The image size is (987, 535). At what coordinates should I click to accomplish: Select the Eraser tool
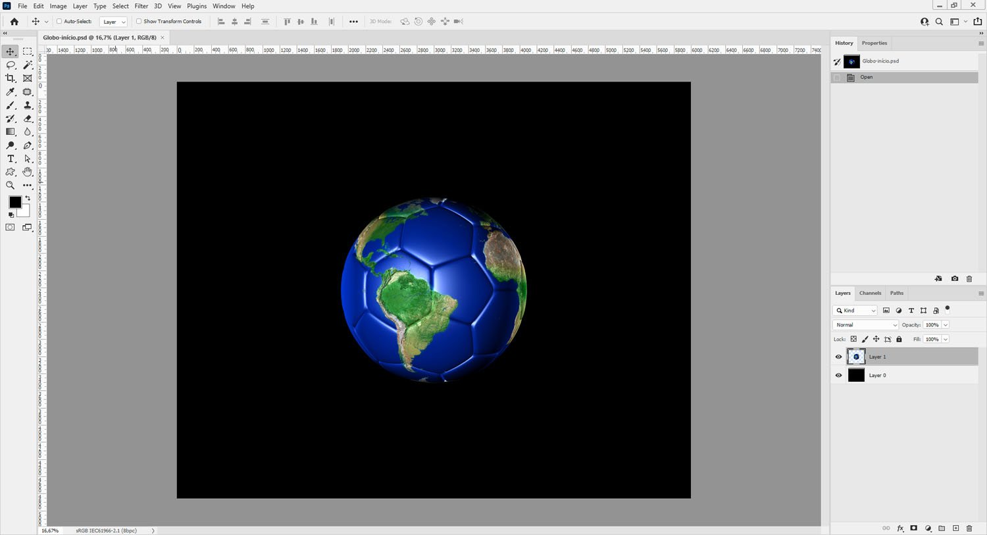28,118
